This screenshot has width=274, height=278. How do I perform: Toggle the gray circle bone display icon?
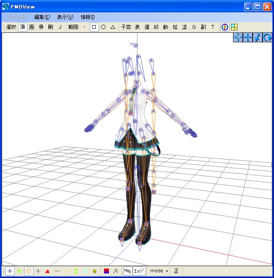38,271
